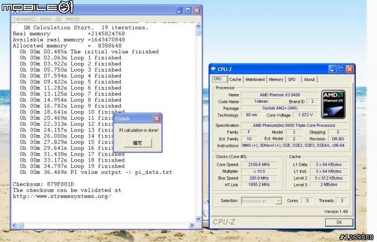Image resolution: width=377 pixels, height=242 pixels.
Task: Click the Brand ID value '2'
Action: (312, 102)
